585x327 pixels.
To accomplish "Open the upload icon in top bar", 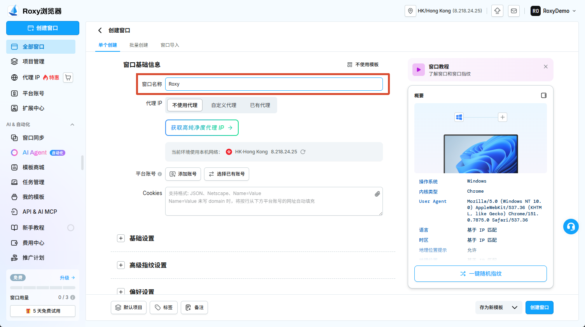I will point(497,11).
